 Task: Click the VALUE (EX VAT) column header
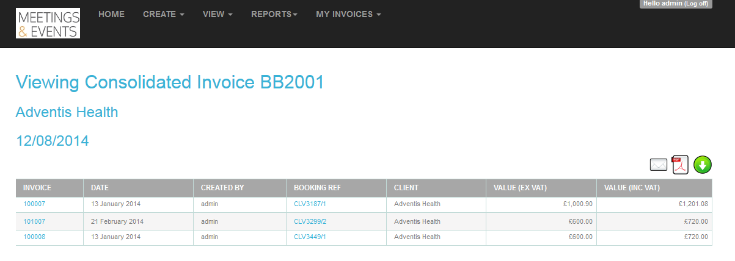pos(541,188)
